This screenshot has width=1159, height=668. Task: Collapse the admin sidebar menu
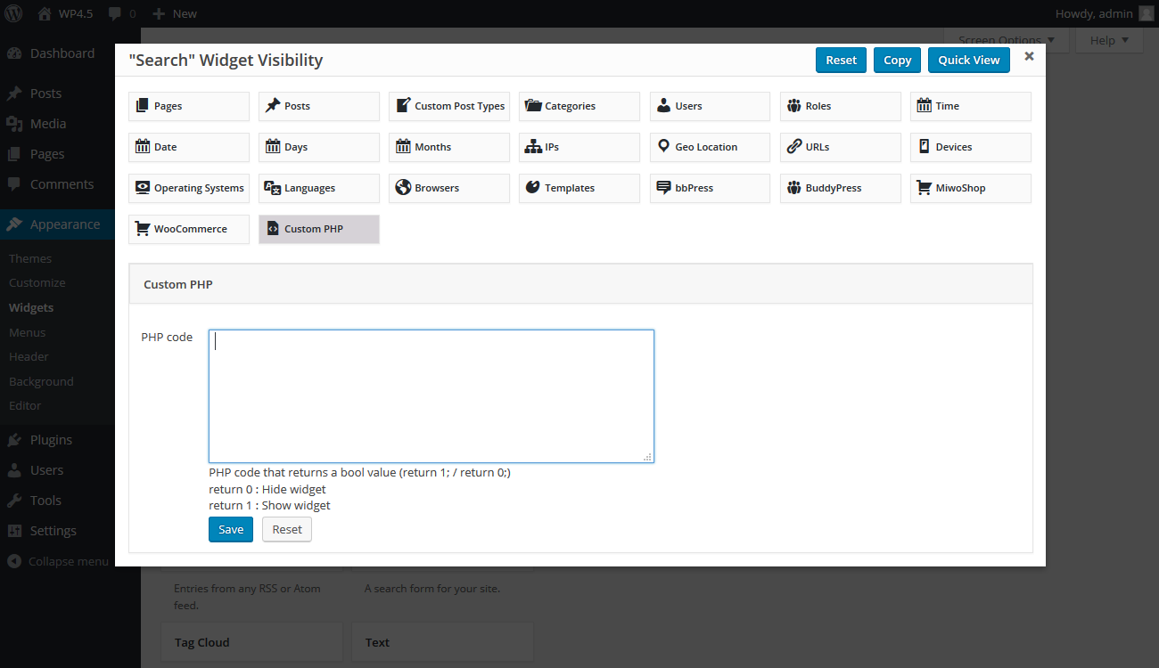coord(59,561)
